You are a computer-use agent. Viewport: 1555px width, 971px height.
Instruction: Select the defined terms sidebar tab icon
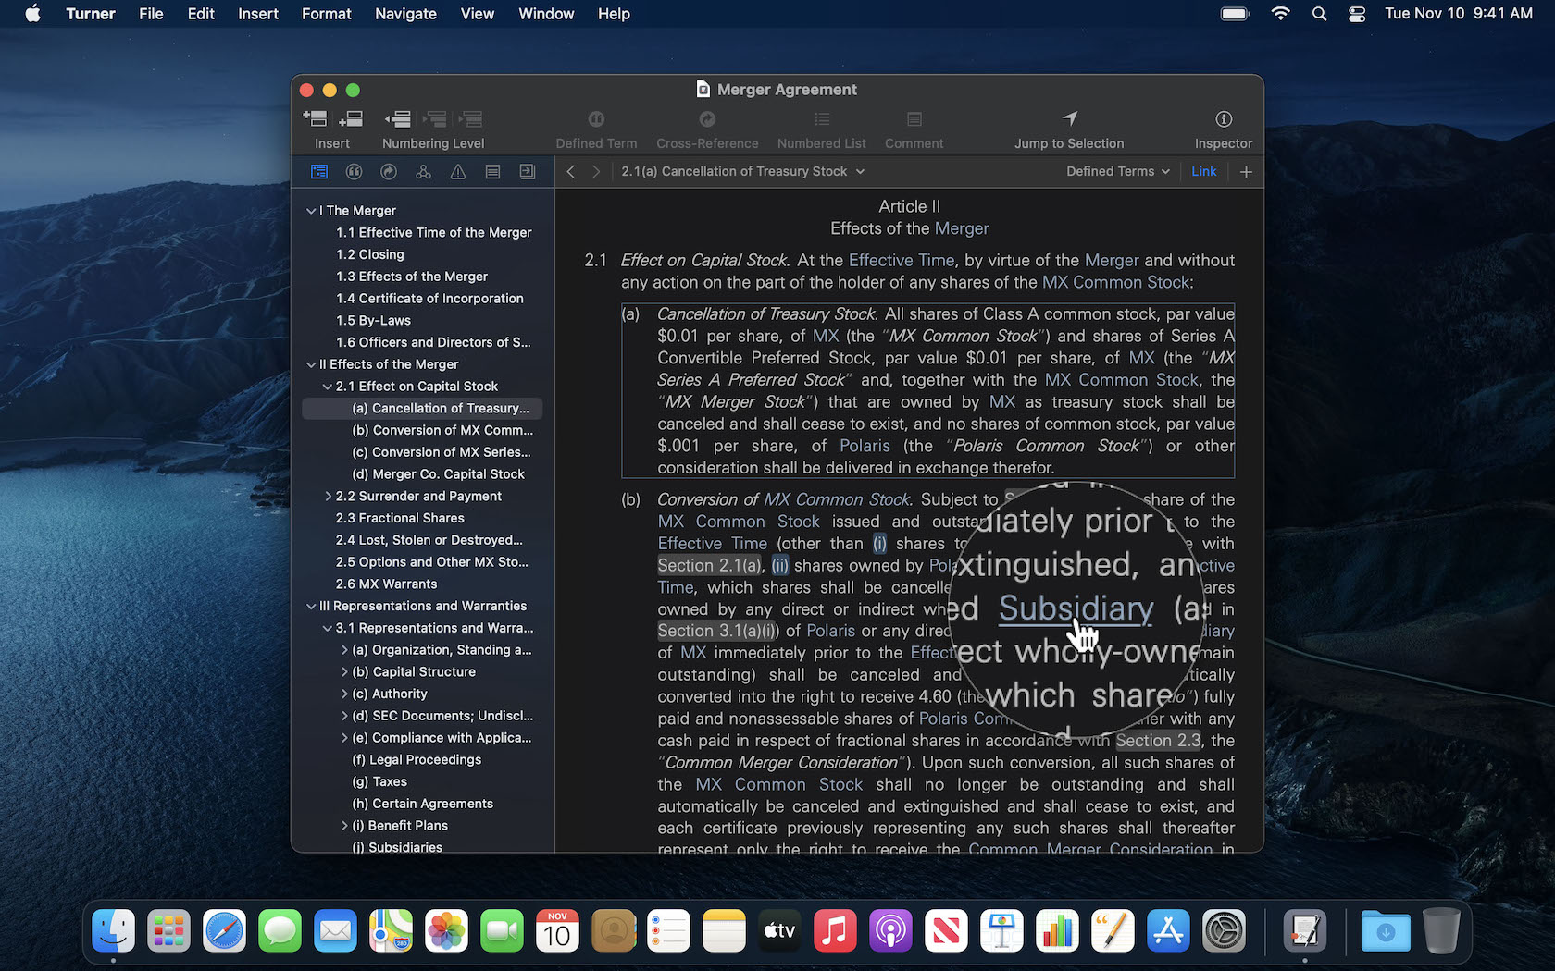point(354,171)
